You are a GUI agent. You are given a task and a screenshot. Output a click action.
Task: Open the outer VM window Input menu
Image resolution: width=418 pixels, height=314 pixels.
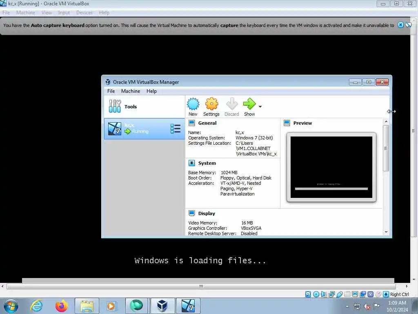click(64, 13)
